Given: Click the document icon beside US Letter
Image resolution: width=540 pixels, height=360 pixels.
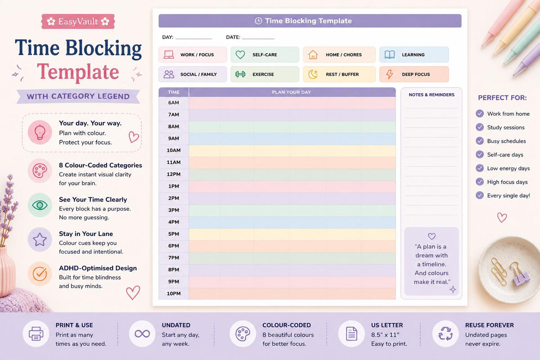Looking at the screenshot, I should (351, 334).
